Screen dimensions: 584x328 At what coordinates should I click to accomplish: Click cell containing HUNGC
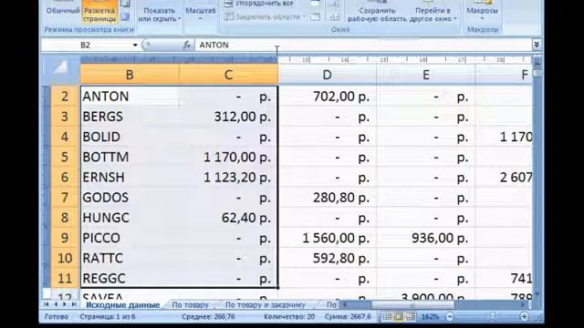pyautogui.click(x=130, y=218)
